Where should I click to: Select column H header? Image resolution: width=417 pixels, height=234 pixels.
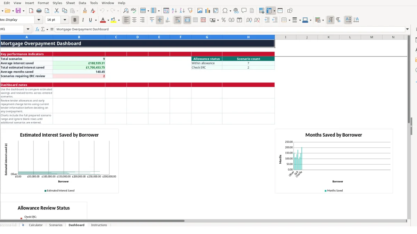coord(248,37)
